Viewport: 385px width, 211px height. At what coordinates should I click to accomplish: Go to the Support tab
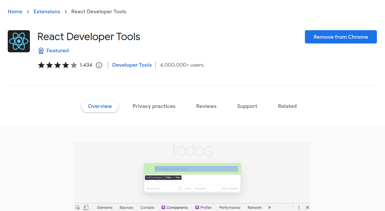pos(247,106)
